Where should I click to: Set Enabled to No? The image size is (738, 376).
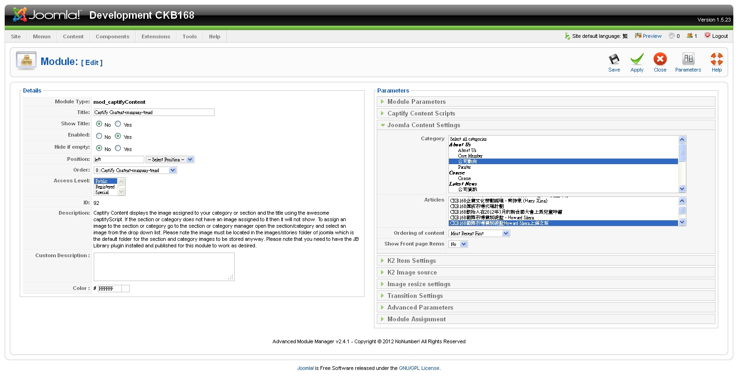click(99, 136)
